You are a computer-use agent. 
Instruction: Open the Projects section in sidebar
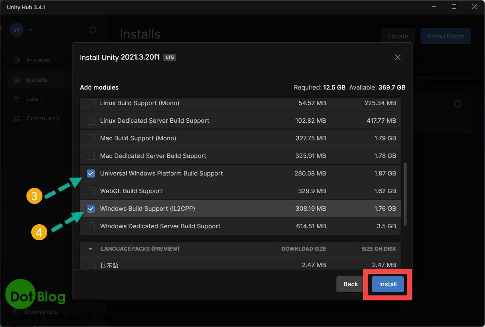click(38, 60)
